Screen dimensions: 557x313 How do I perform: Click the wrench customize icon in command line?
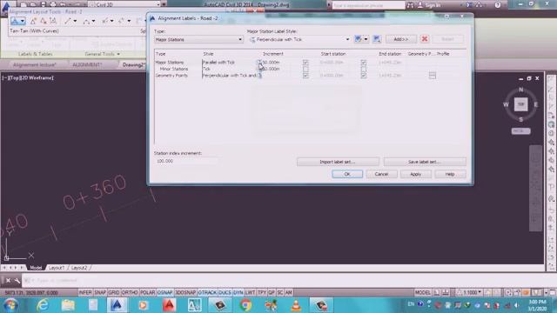pyautogui.click(x=17, y=280)
